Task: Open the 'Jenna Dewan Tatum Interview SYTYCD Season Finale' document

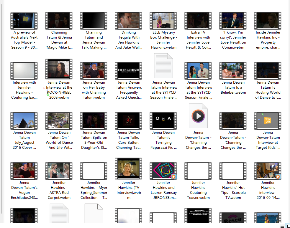Action: [163, 65]
